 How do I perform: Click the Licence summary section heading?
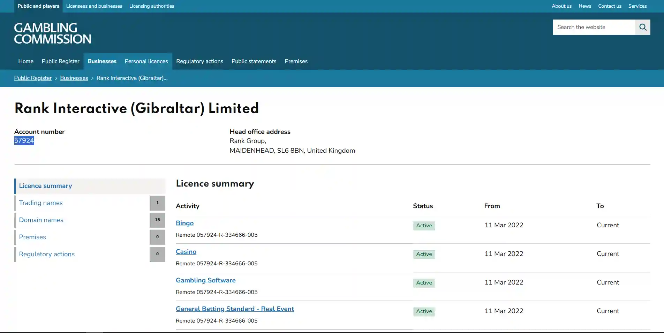pyautogui.click(x=215, y=184)
